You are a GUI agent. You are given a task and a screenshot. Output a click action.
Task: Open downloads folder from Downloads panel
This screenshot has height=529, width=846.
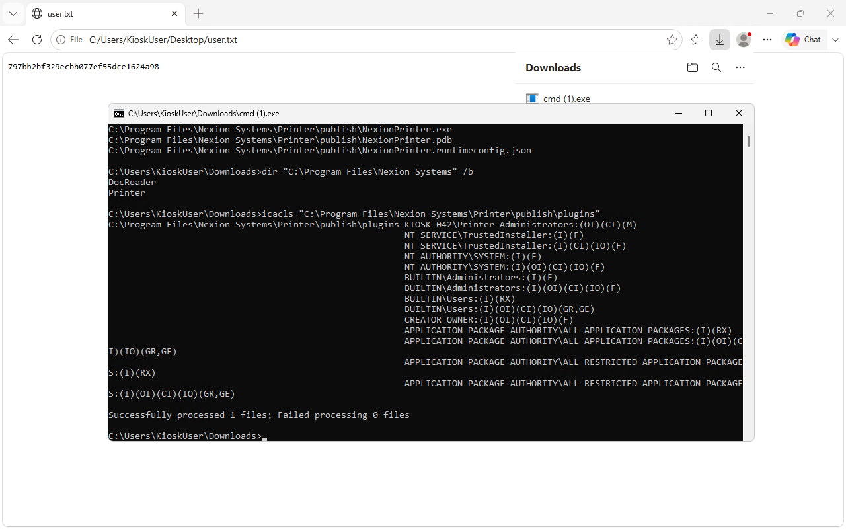coord(693,67)
